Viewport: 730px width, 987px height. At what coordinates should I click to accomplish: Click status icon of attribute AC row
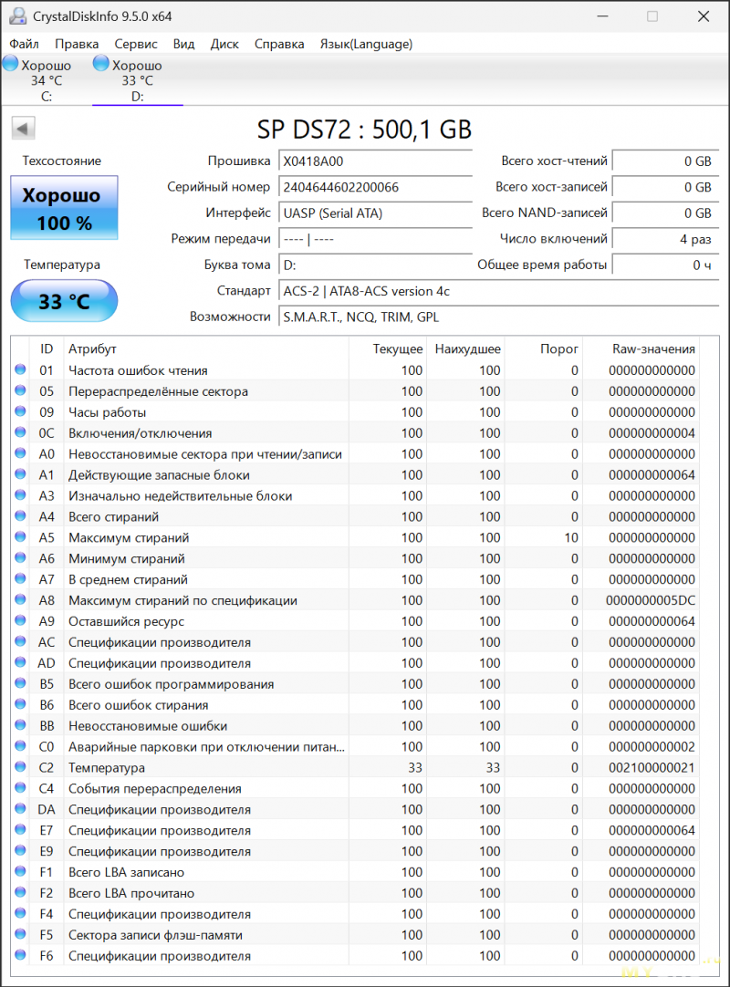(20, 641)
